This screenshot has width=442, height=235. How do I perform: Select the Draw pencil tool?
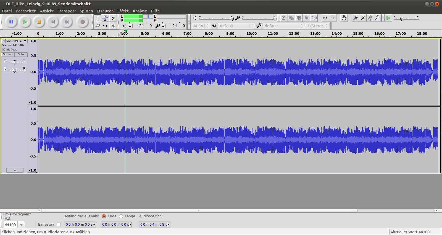click(113, 18)
